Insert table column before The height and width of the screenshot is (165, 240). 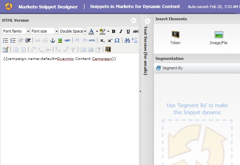click(x=58, y=49)
